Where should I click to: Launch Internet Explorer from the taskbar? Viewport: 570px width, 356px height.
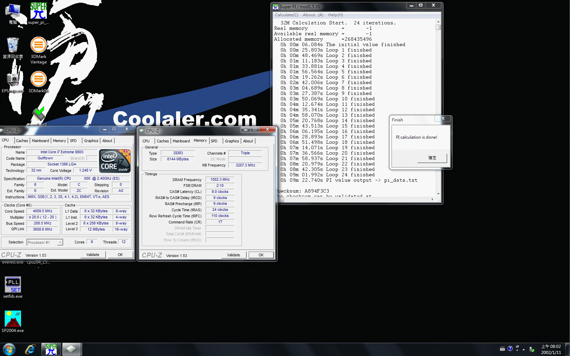point(30,349)
